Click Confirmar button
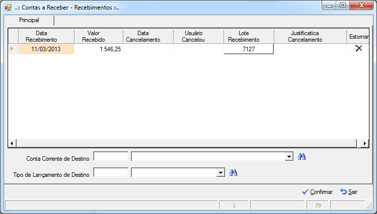This screenshot has height=214, width=377. pos(317,192)
